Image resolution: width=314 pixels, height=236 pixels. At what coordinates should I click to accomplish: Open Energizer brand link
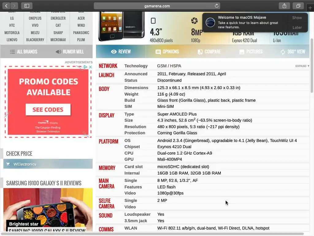[x=58, y=18]
